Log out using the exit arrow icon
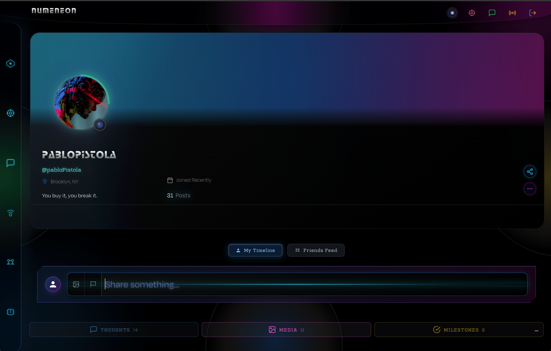551x351 pixels. point(533,13)
